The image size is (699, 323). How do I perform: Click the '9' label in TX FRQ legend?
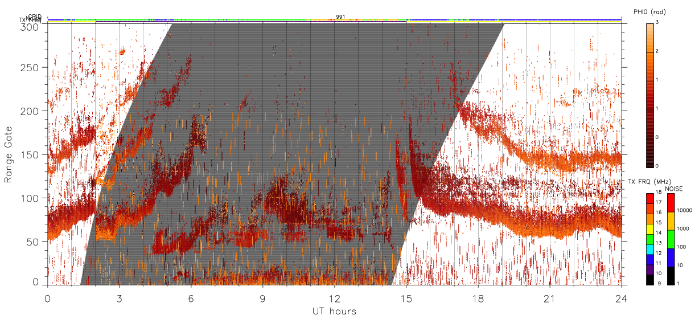click(x=658, y=284)
